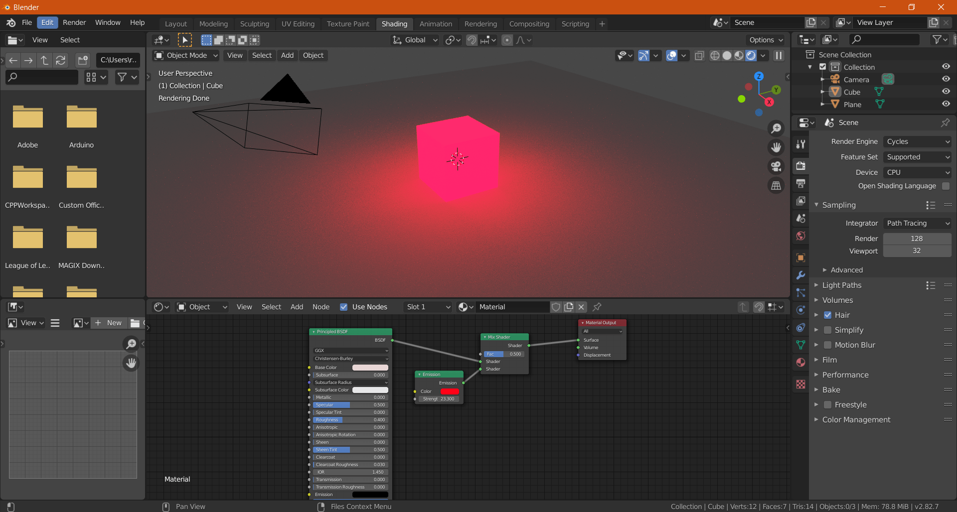This screenshot has height=512, width=957.
Task: Open the Render Engine dropdown
Action: [x=917, y=141]
